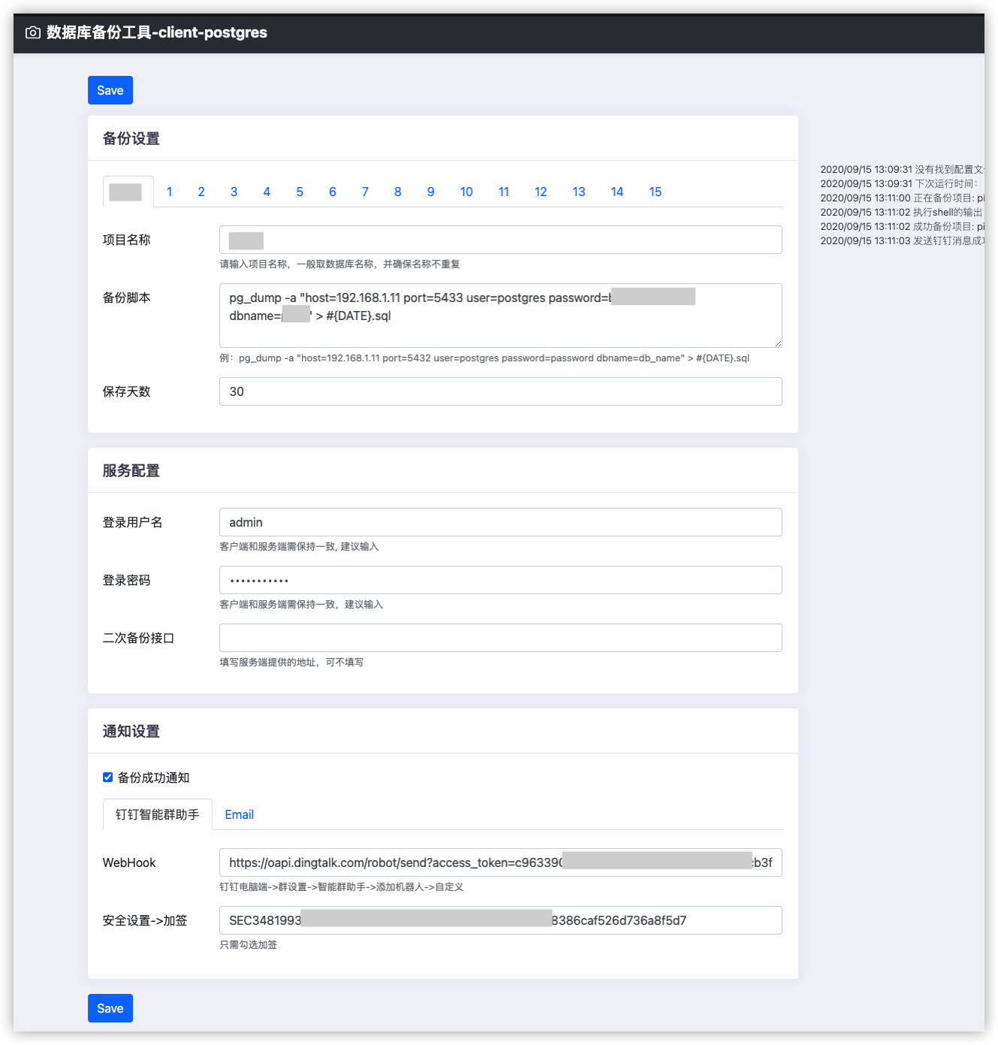Click the 数据库备份工具-client-postgres title
The width and height of the screenshot is (998, 1045).
click(157, 32)
